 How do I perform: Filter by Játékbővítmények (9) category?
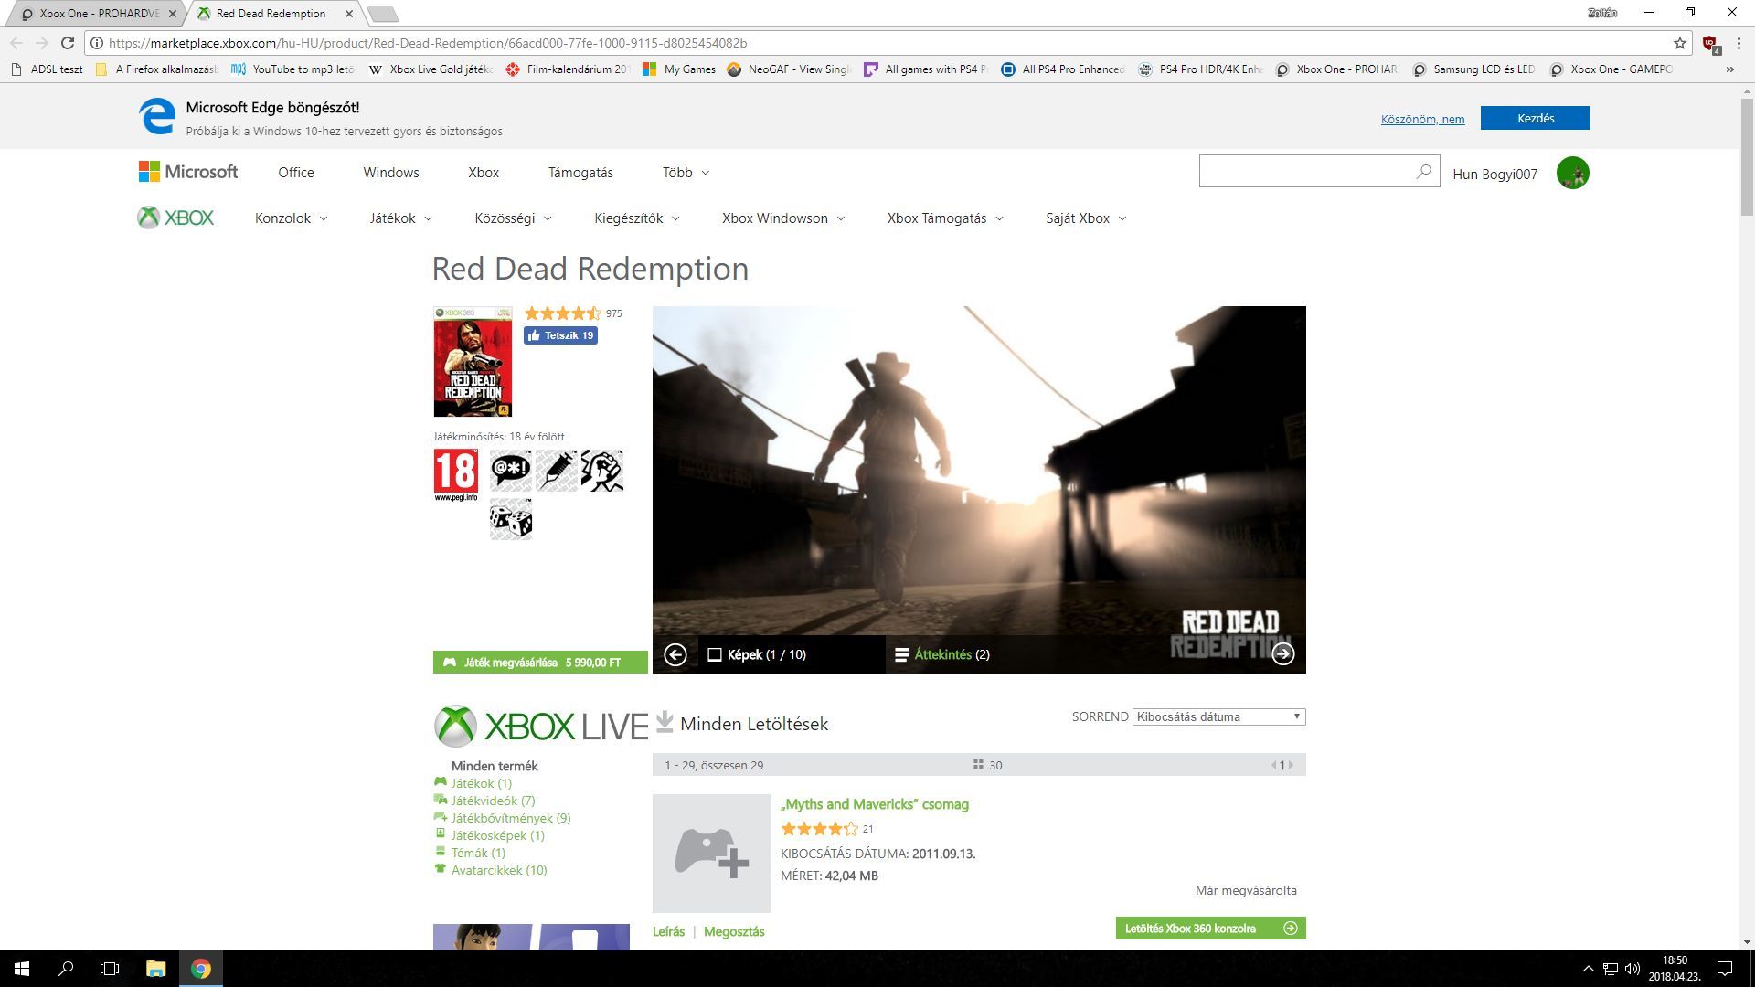click(x=510, y=818)
